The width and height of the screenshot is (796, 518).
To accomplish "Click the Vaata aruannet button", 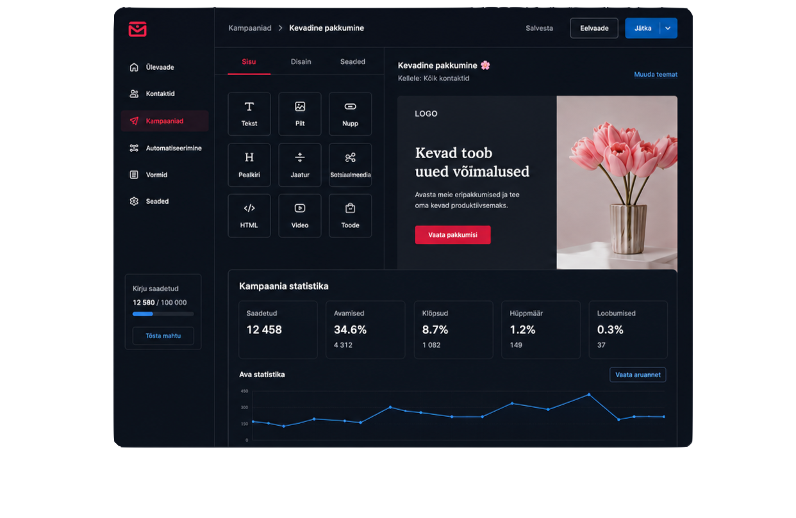I will (638, 375).
